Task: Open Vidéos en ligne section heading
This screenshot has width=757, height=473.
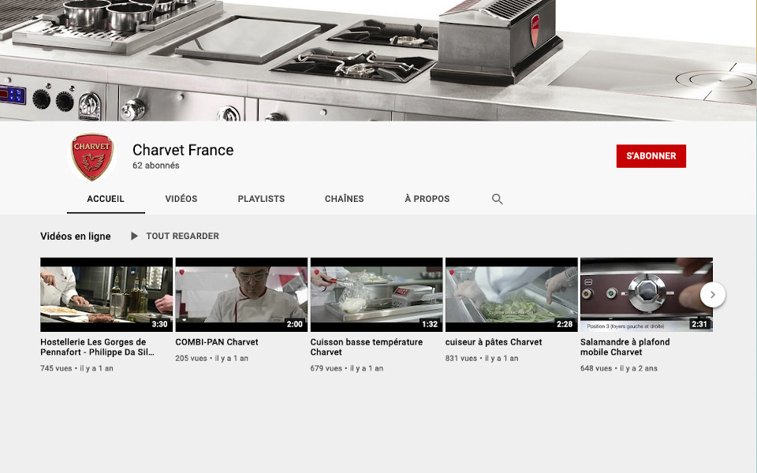Action: coord(76,236)
